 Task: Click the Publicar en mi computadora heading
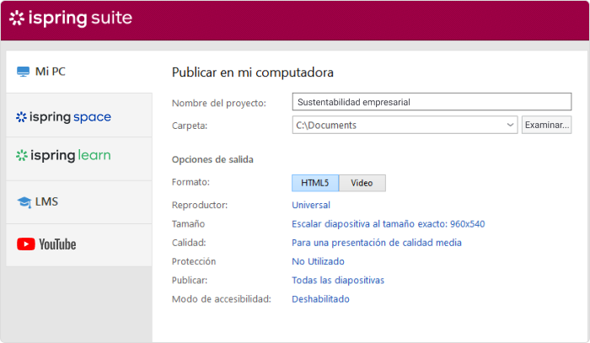click(253, 72)
